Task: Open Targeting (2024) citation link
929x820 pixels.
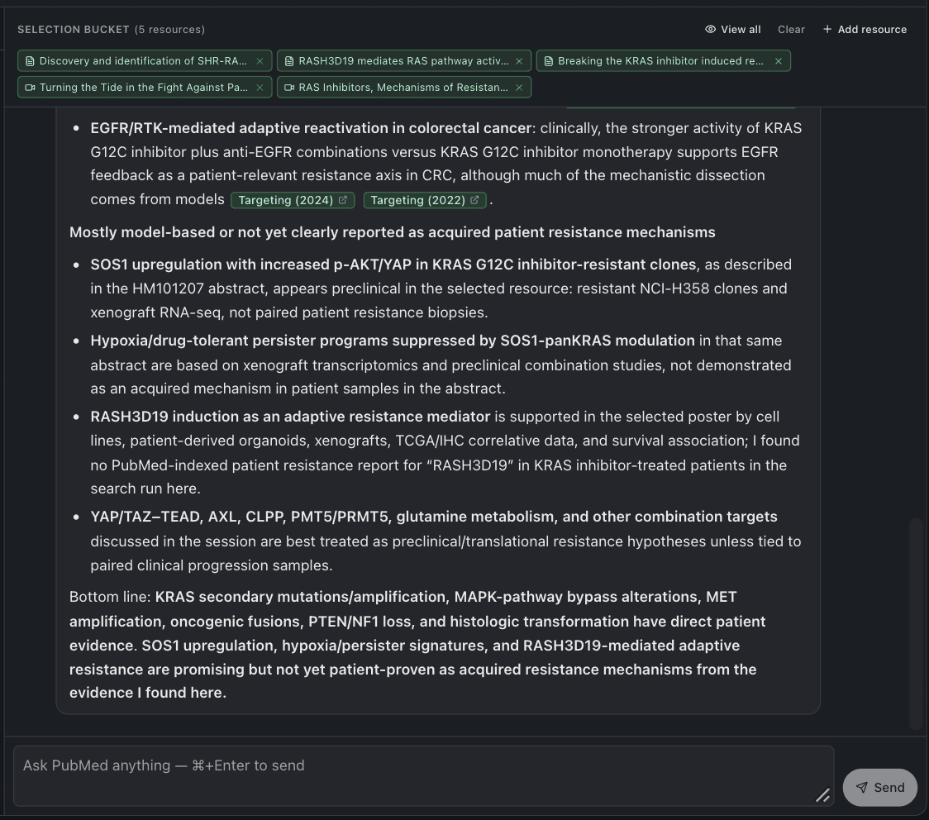Action: (x=293, y=200)
